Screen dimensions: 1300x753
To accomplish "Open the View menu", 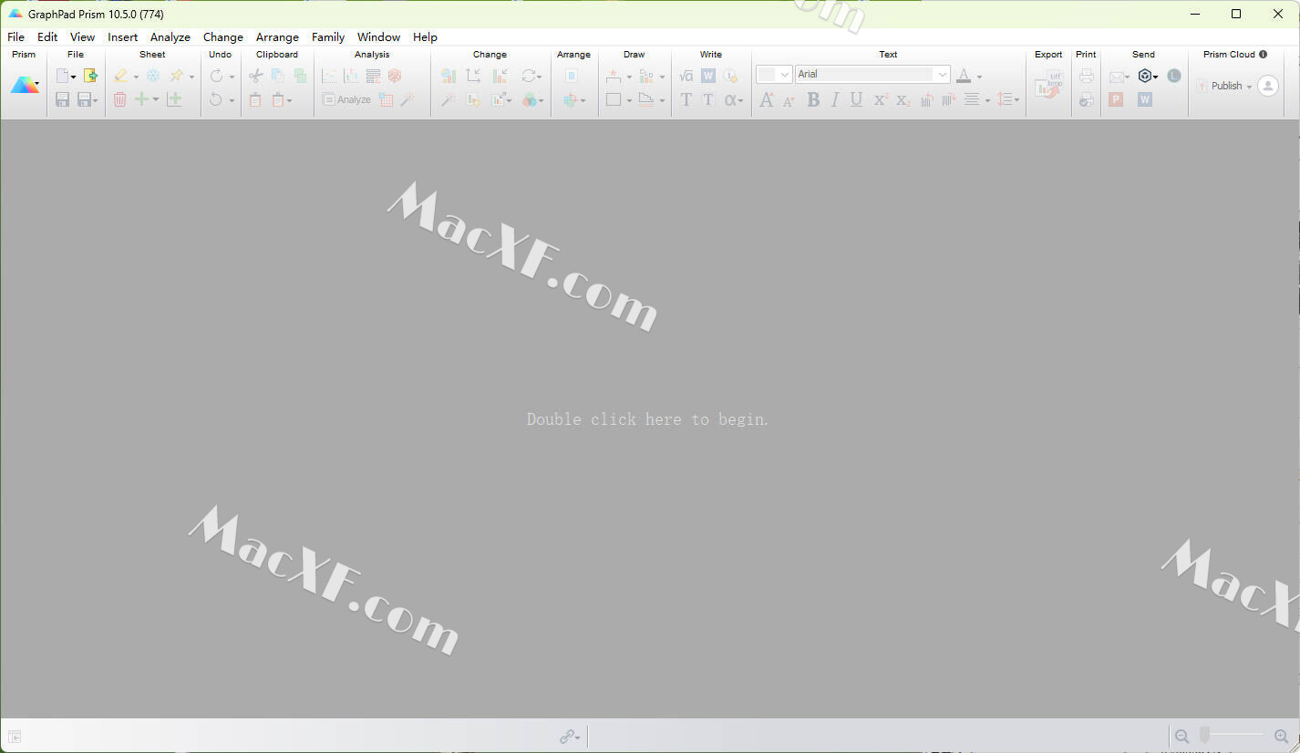I will [x=83, y=36].
